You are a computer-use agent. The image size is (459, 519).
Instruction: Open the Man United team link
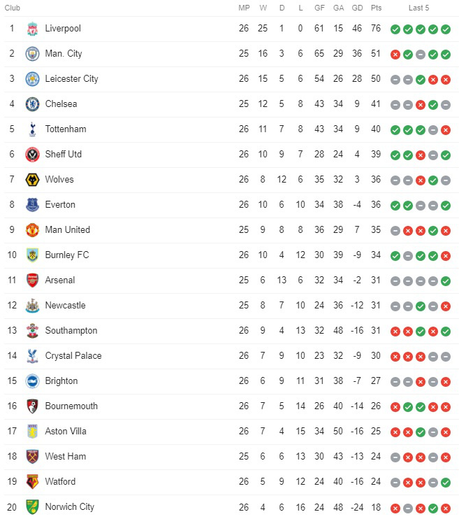point(68,229)
